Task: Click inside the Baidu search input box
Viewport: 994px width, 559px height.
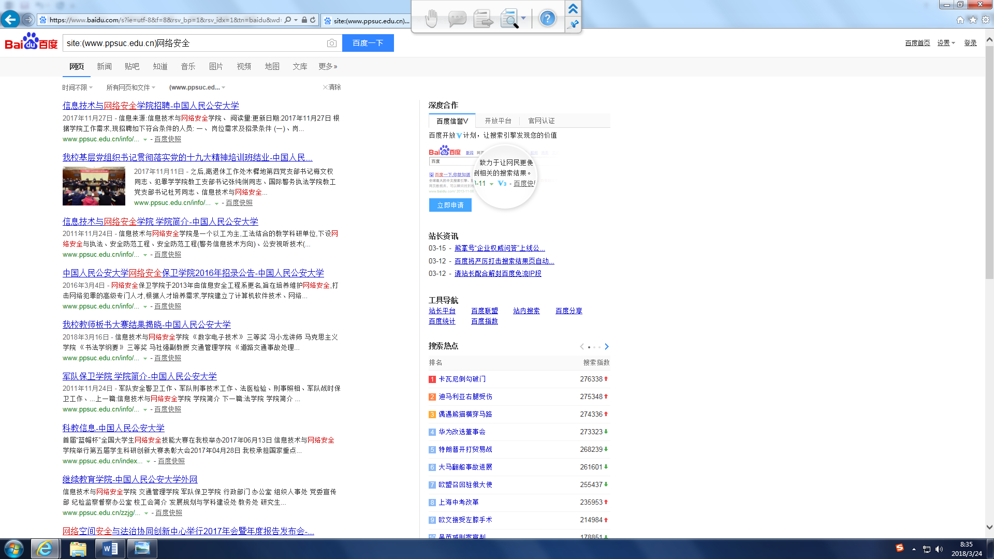Action: [x=194, y=43]
